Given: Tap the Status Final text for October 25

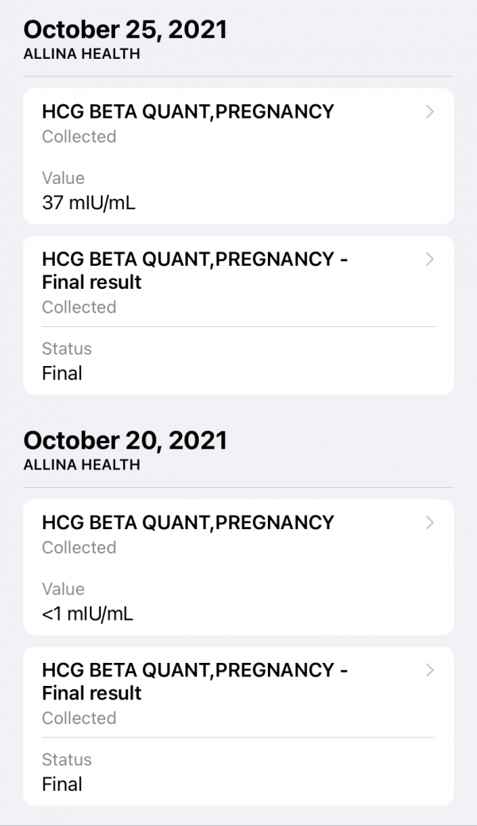Looking at the screenshot, I should coord(63,373).
